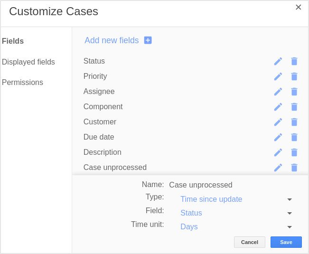This screenshot has width=309, height=254.
Task: Click the plus icon beside Add new fields
Action: 148,40
